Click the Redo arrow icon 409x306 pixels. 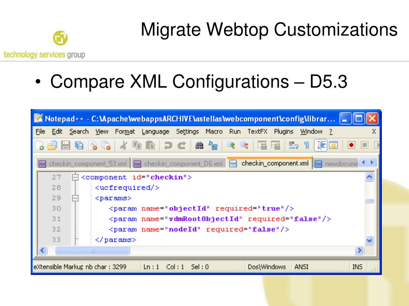pyautogui.click(x=182, y=145)
